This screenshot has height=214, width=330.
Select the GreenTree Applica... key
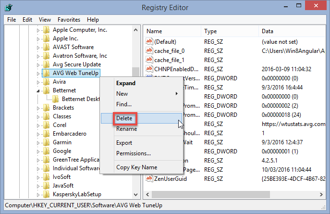pos(76,160)
